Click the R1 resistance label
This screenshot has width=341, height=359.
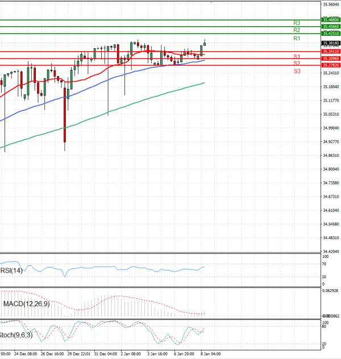point(297,38)
